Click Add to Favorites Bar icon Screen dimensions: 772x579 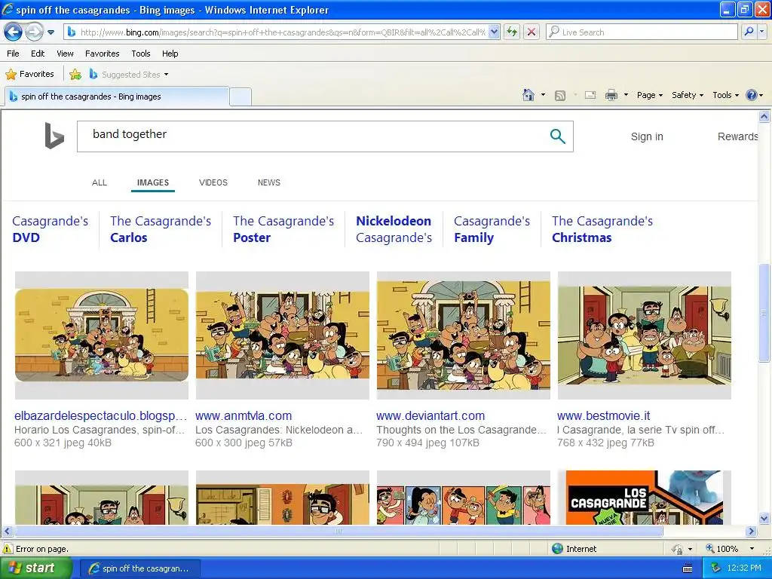pos(75,75)
